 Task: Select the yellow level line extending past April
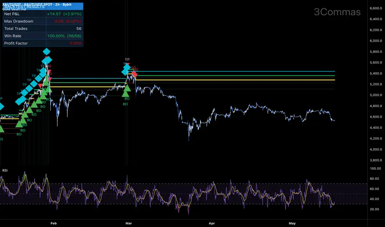pyautogui.click(x=235, y=80)
